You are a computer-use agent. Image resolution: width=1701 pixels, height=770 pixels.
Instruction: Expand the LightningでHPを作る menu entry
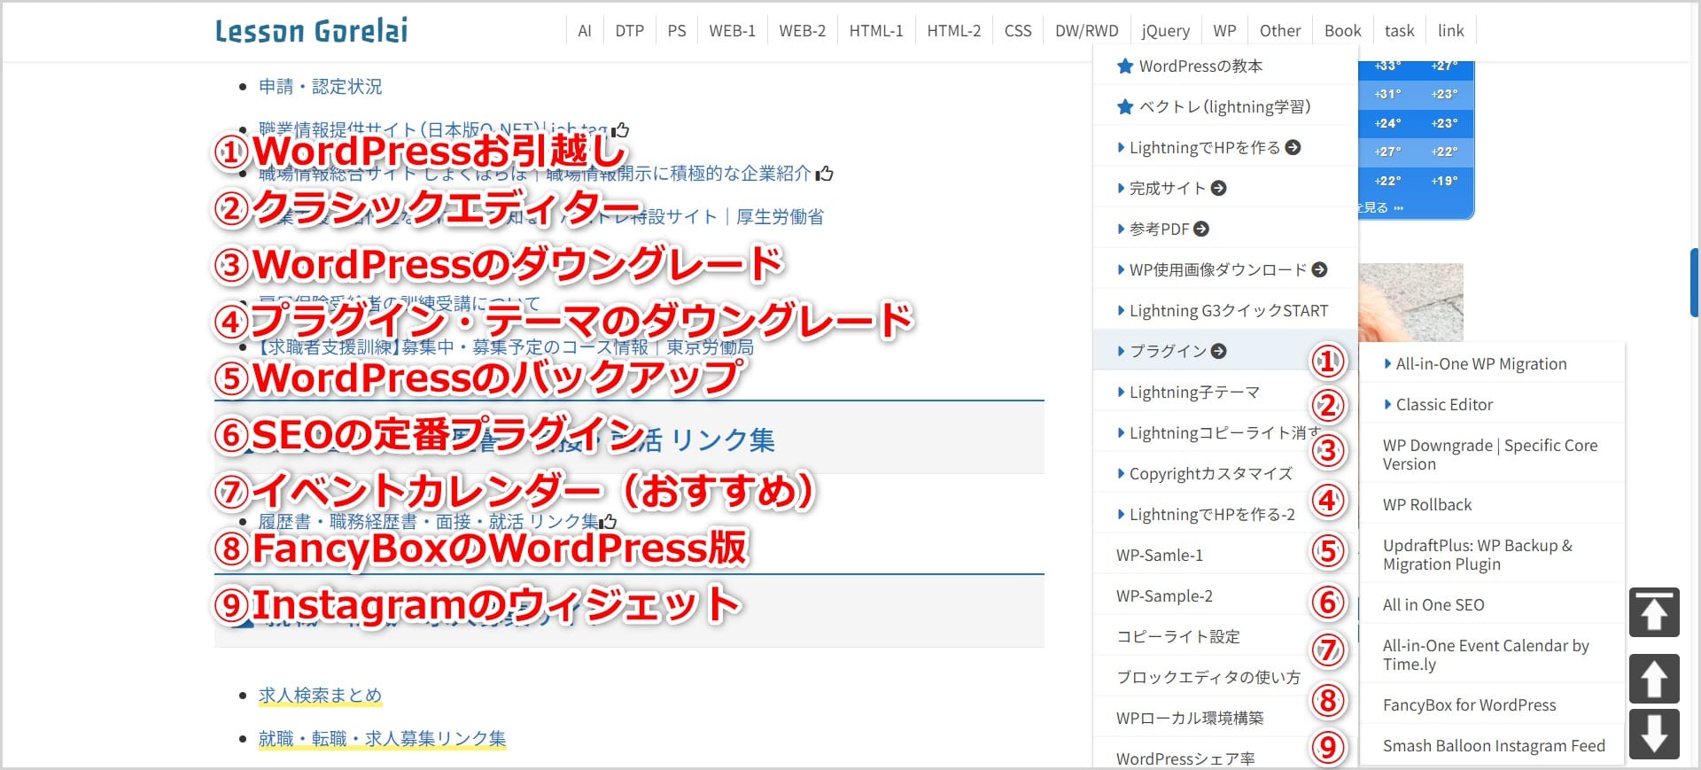point(1204,148)
